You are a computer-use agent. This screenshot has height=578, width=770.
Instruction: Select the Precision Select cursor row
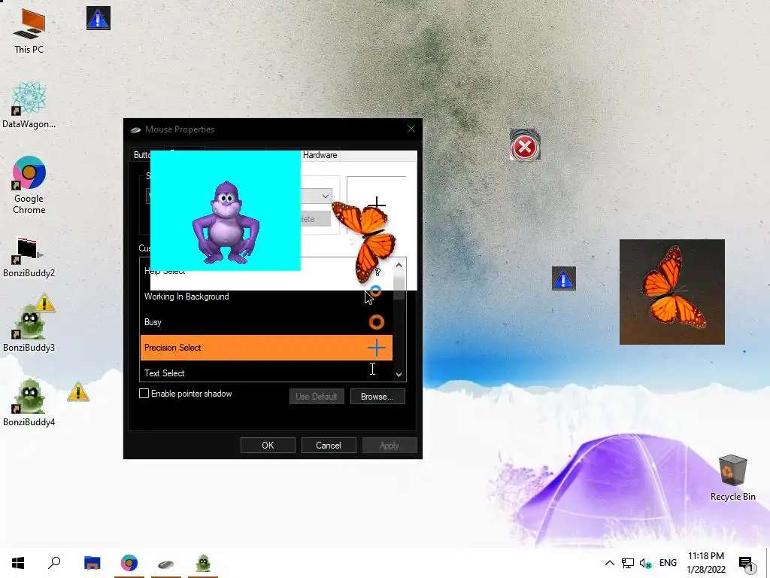266,348
